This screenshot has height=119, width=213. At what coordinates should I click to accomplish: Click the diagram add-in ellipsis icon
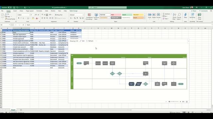pyautogui.click(x=96, y=41)
